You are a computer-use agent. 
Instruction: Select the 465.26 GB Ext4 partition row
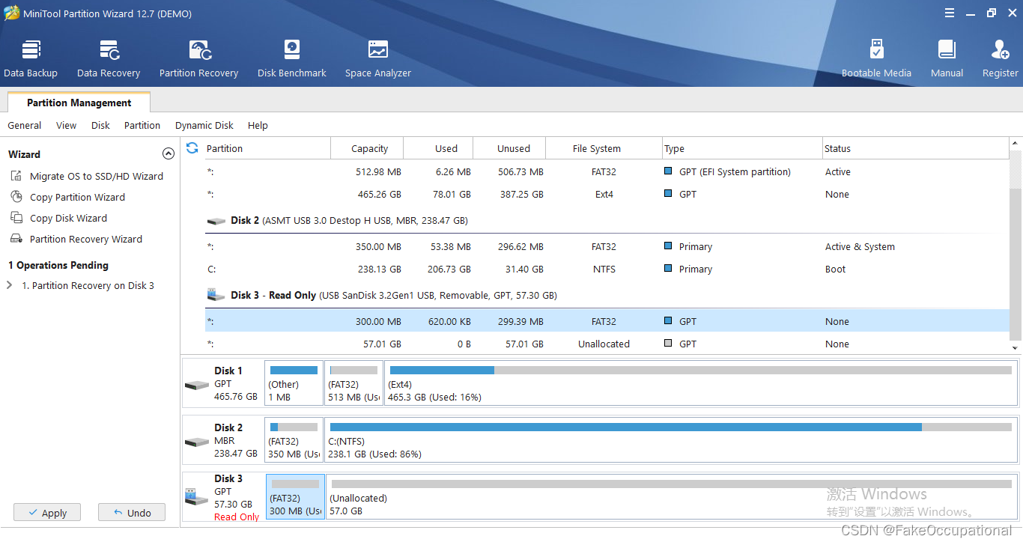pos(607,194)
